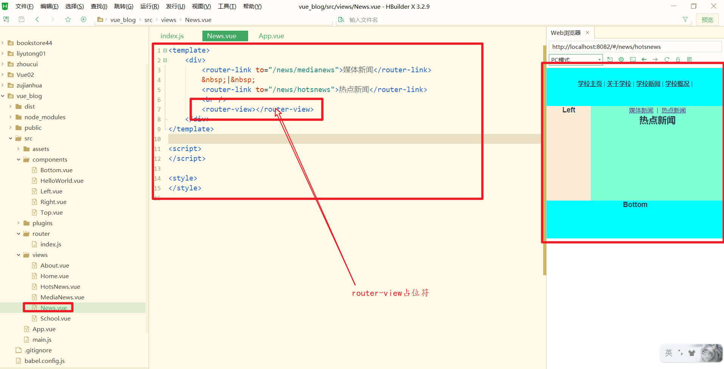Viewport: 724px width, 369px height.
Task: Click the 学校新闻 link in the preview
Action: click(648, 84)
